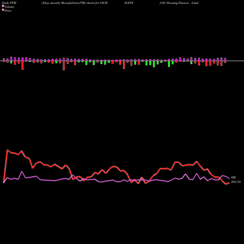Click the '201.95' price end label

point(236,182)
